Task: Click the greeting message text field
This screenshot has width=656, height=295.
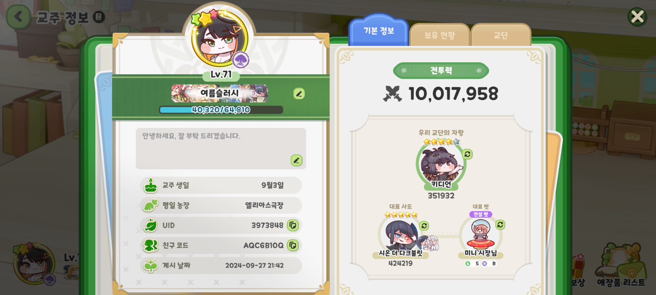Action: (221, 148)
